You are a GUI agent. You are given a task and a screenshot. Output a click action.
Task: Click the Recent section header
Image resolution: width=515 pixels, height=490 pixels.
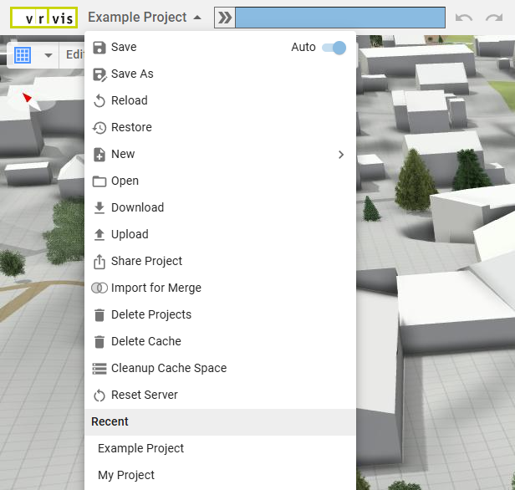[x=220, y=422]
